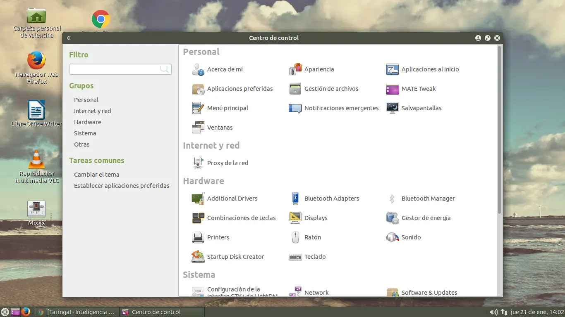Click Establecer aplicaciones preferidas task
Screen dimensions: 565x317
(122, 186)
